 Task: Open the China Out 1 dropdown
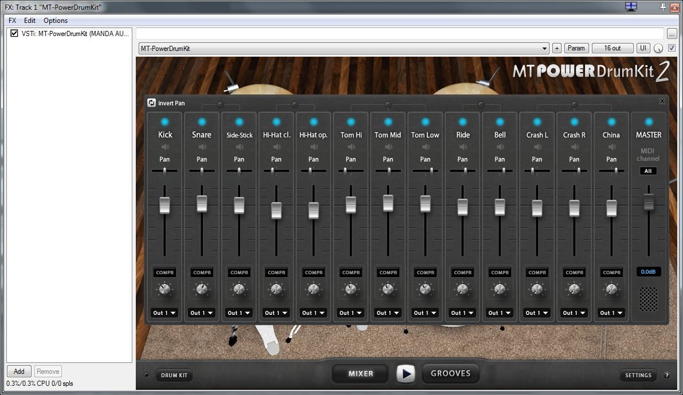click(611, 313)
